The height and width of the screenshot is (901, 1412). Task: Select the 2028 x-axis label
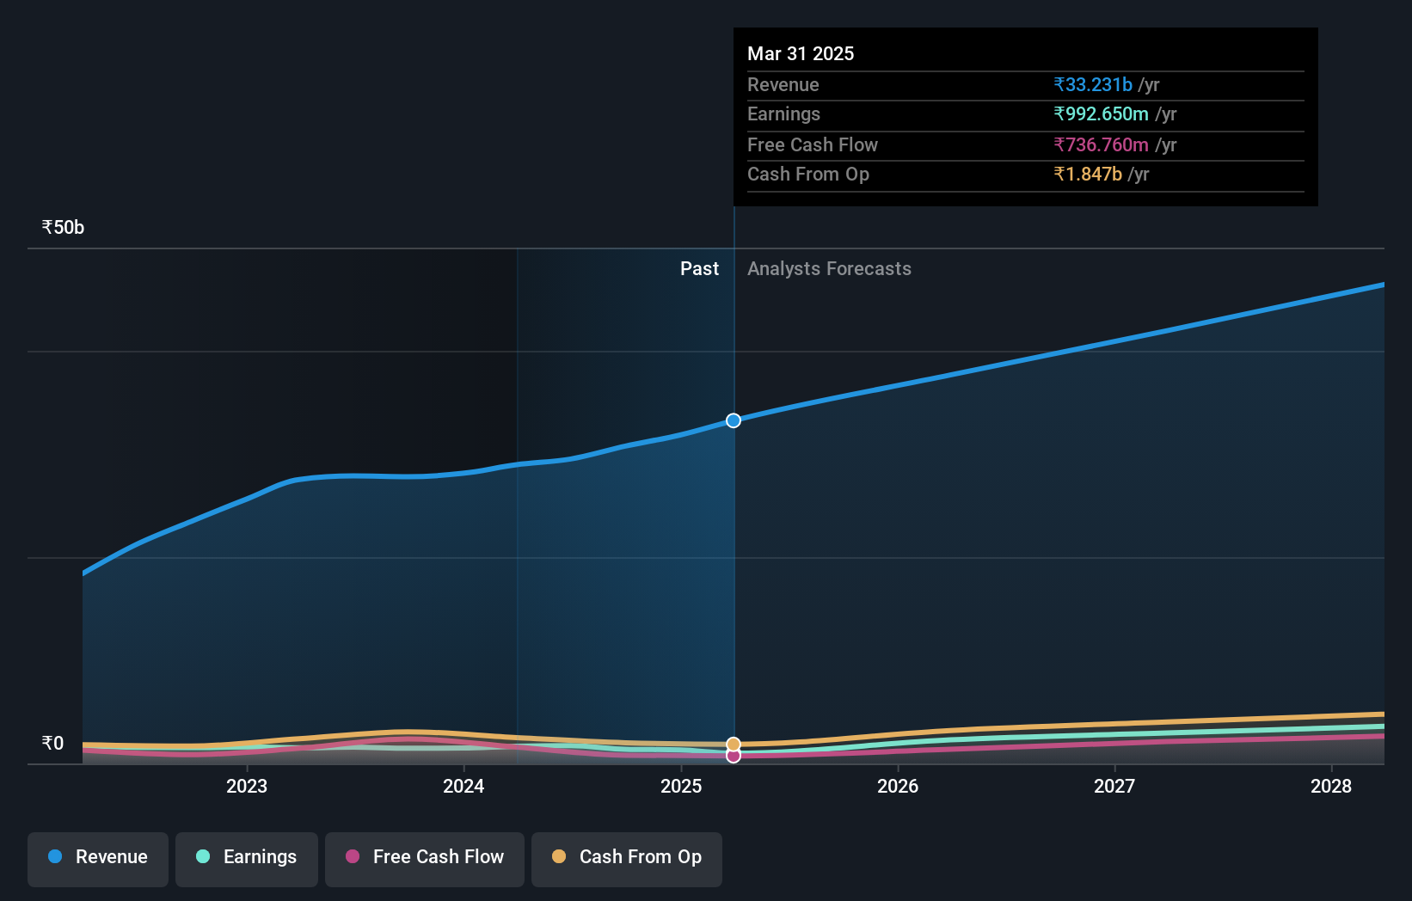(x=1331, y=786)
